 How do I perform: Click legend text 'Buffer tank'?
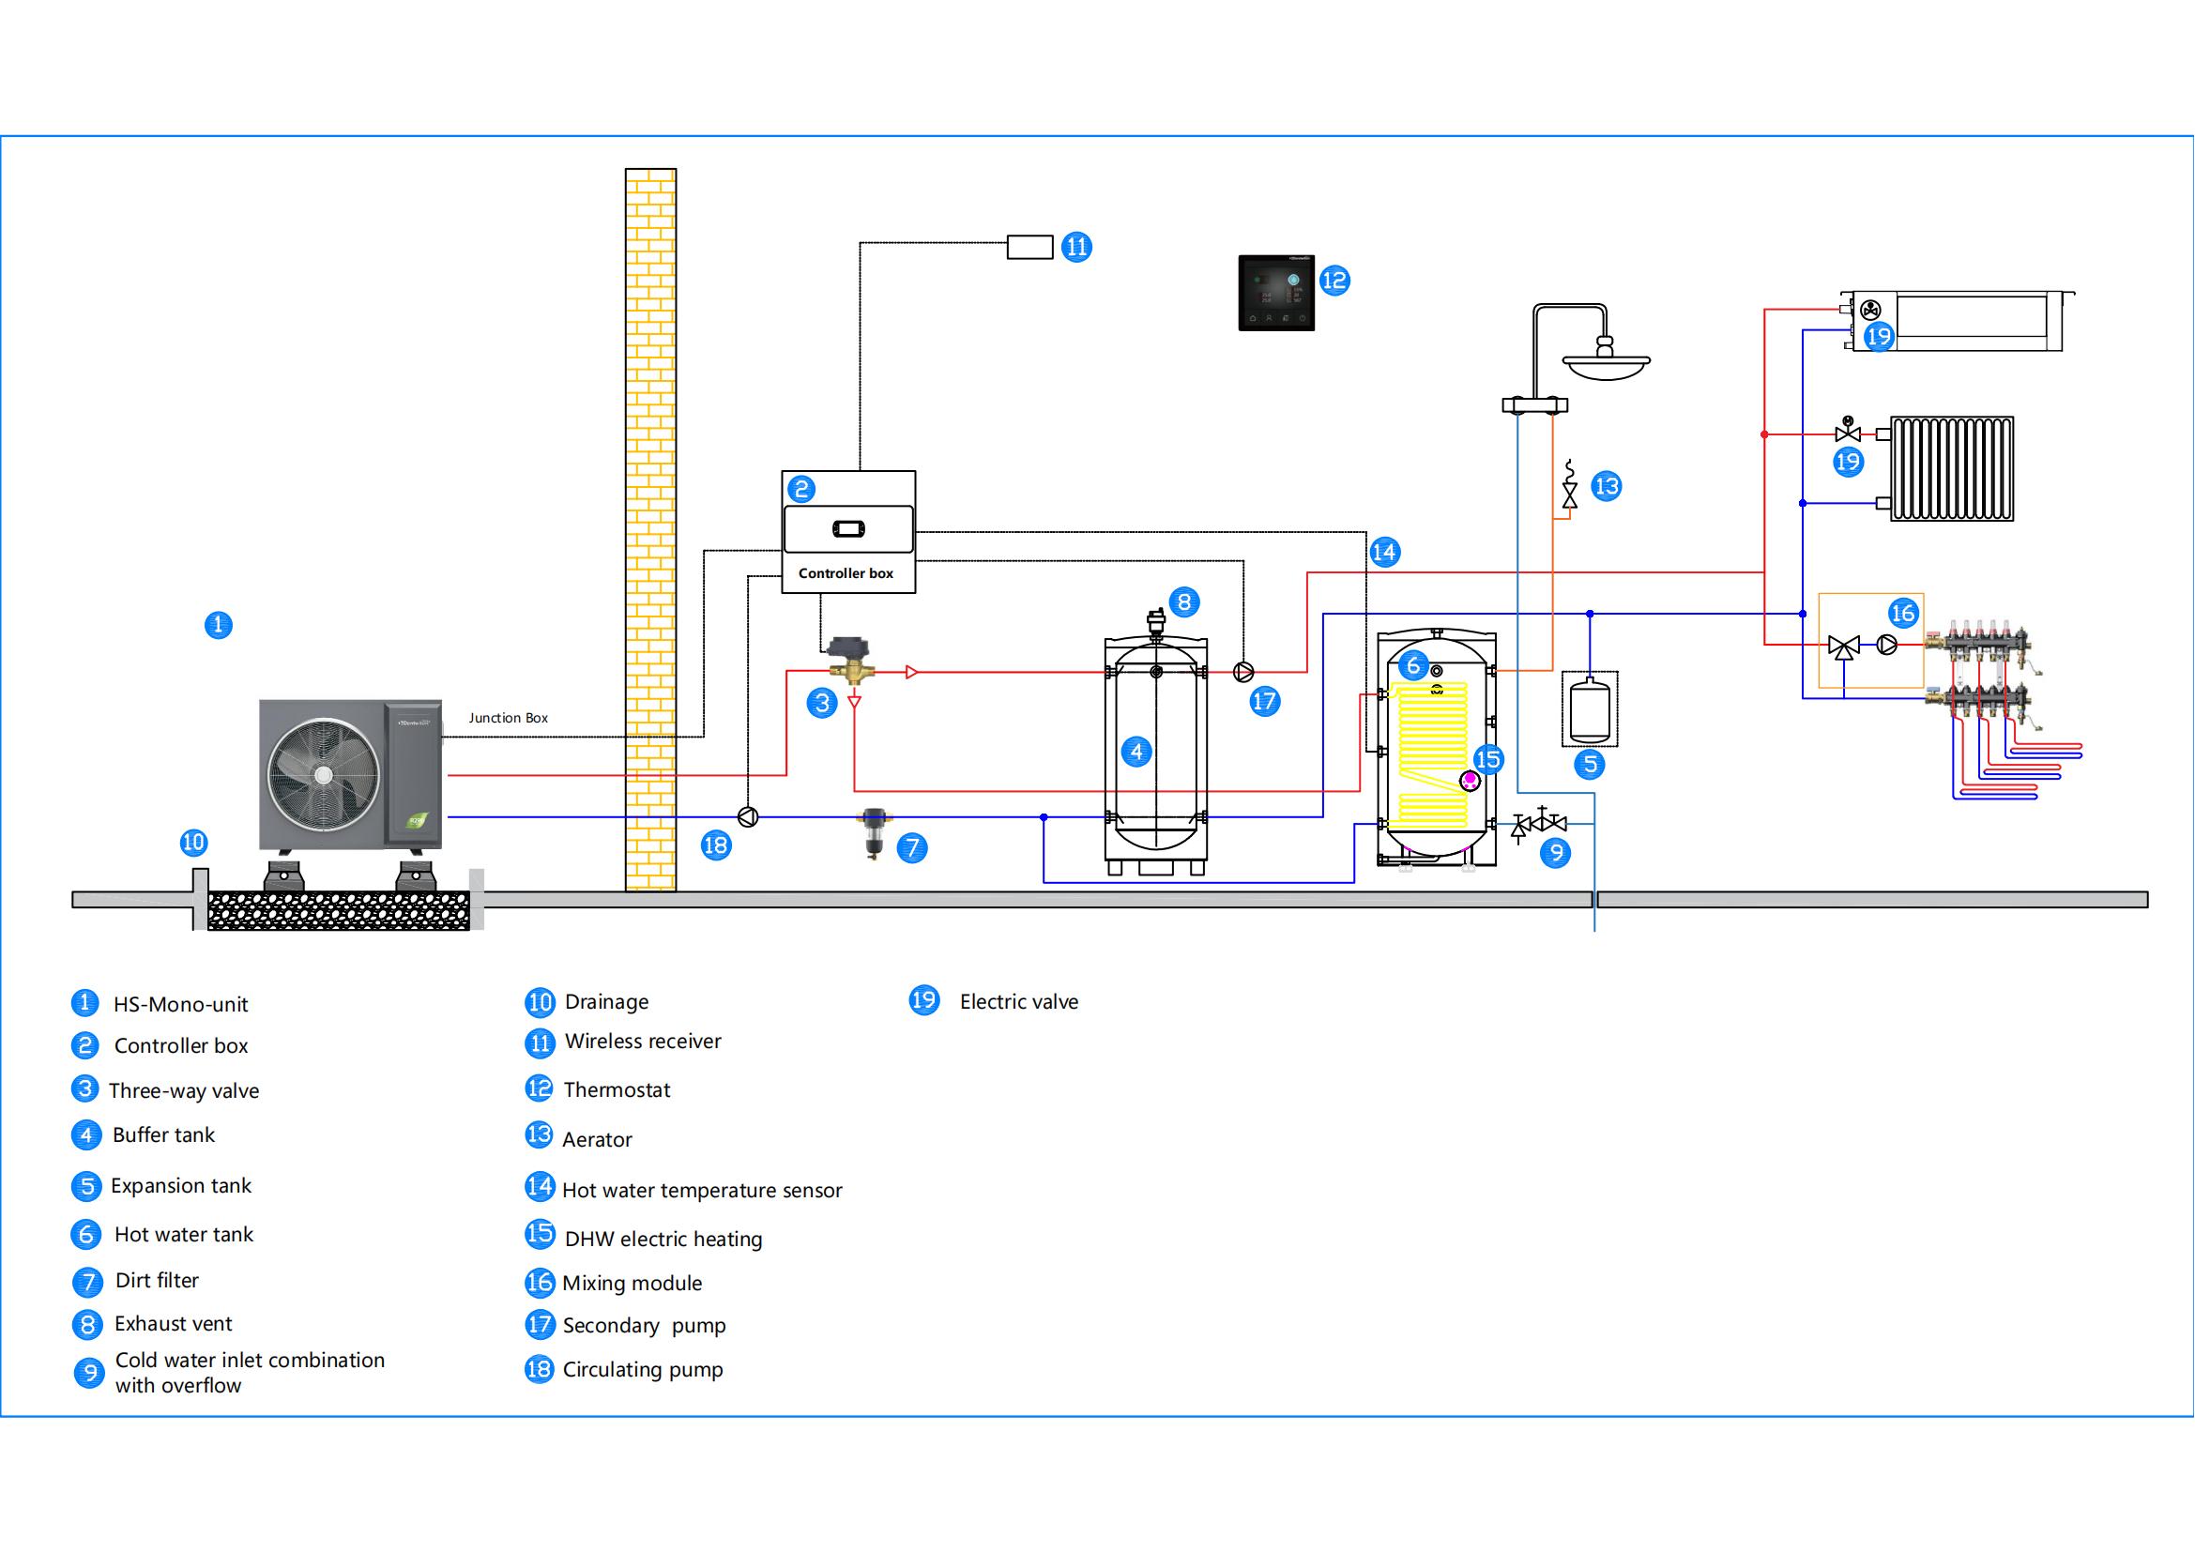tap(163, 1135)
